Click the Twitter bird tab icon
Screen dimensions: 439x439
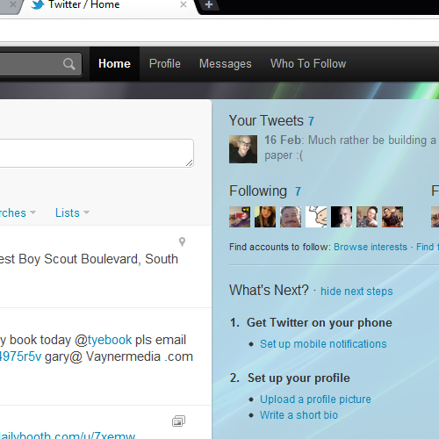[x=38, y=4]
